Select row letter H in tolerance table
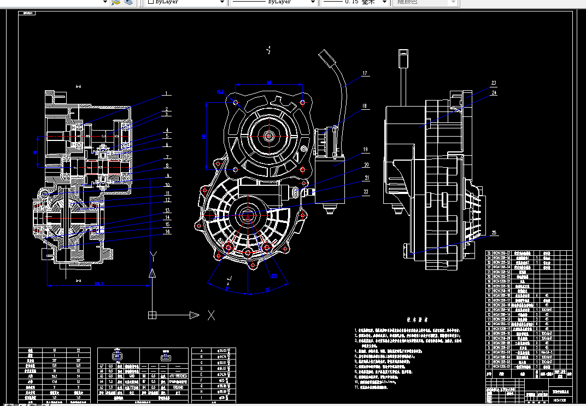Screen dimensions: 586x406 tap(201, 391)
